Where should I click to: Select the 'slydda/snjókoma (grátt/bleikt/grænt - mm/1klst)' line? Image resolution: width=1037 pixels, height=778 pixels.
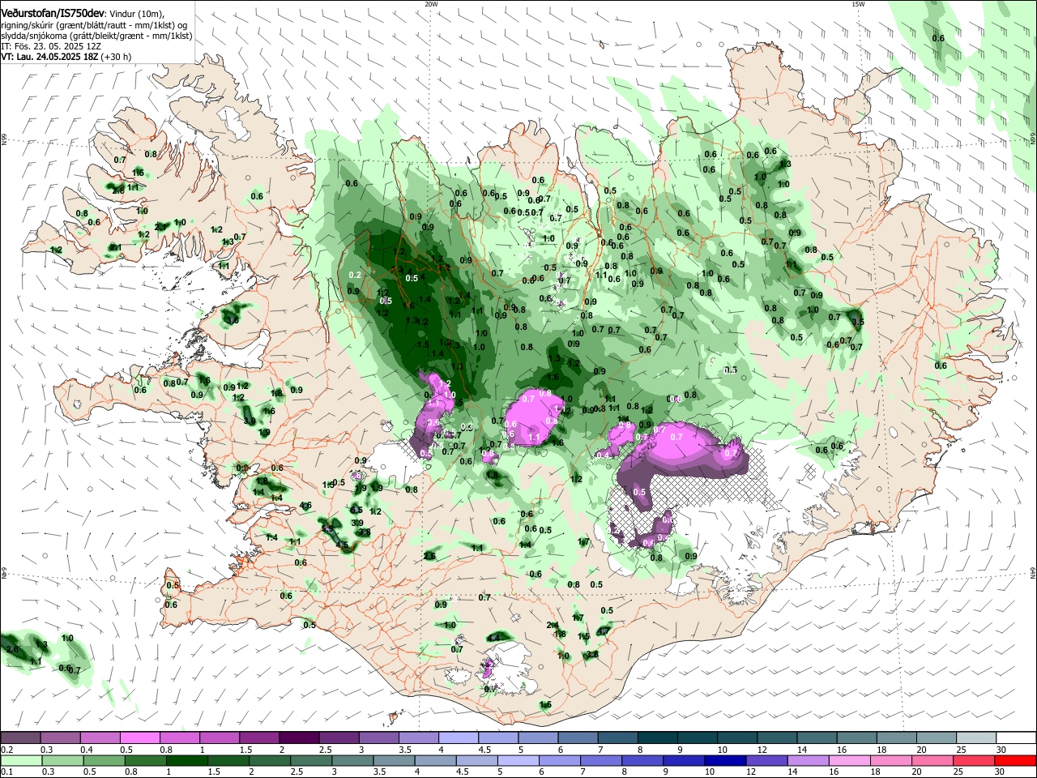pos(96,36)
